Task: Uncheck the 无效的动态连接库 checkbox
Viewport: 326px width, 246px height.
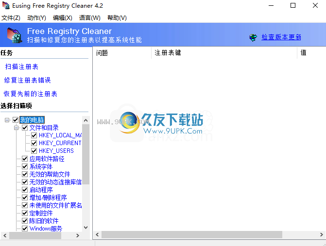Action: click(x=25, y=182)
